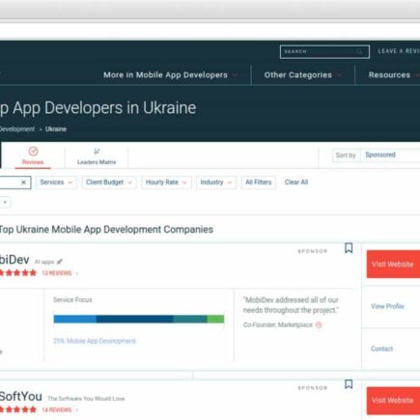420x420 pixels.
Task: Bookmark the SoftYou listing
Action: click(349, 384)
